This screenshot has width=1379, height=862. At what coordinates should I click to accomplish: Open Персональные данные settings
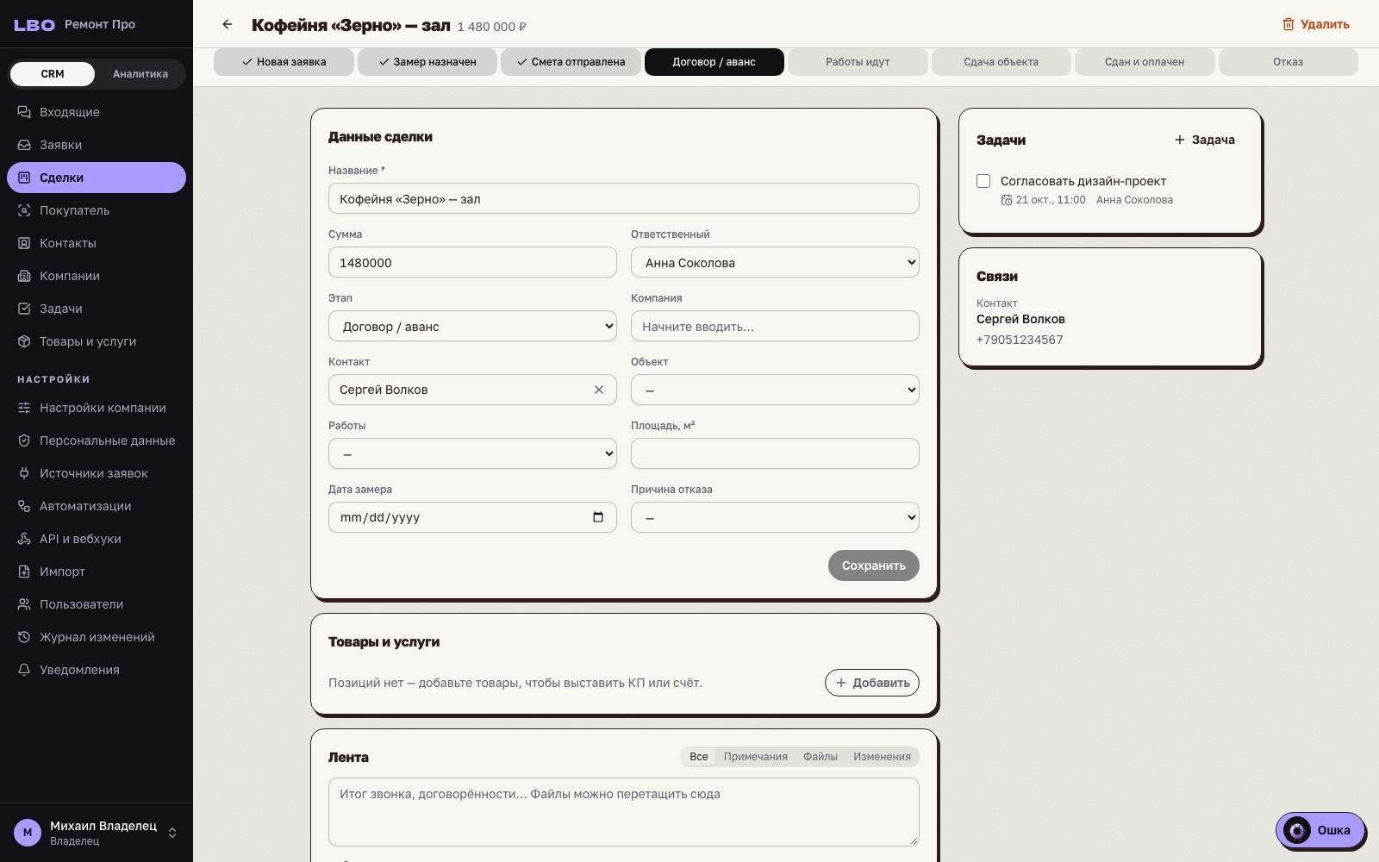pyautogui.click(x=97, y=440)
